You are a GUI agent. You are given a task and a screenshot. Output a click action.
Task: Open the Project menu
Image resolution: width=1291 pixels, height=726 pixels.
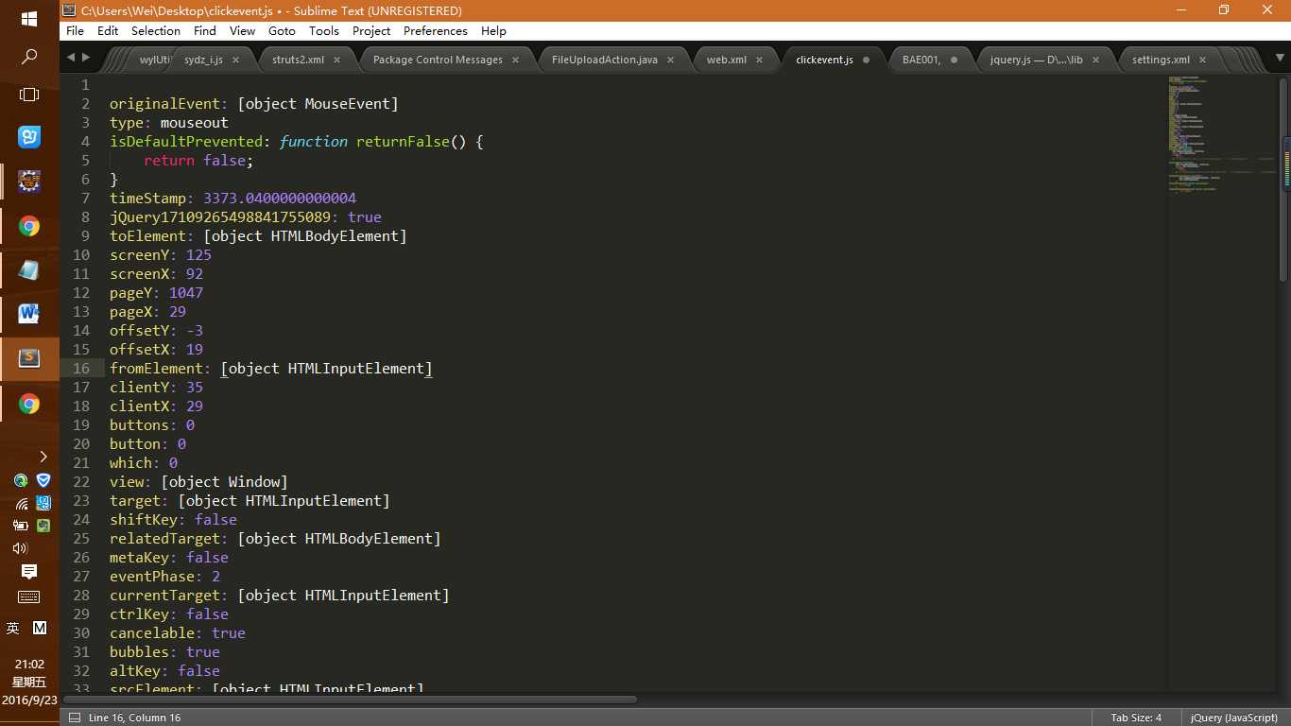click(x=371, y=30)
